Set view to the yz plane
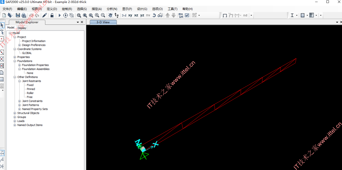This screenshot has width=342, height=170. [142, 15]
